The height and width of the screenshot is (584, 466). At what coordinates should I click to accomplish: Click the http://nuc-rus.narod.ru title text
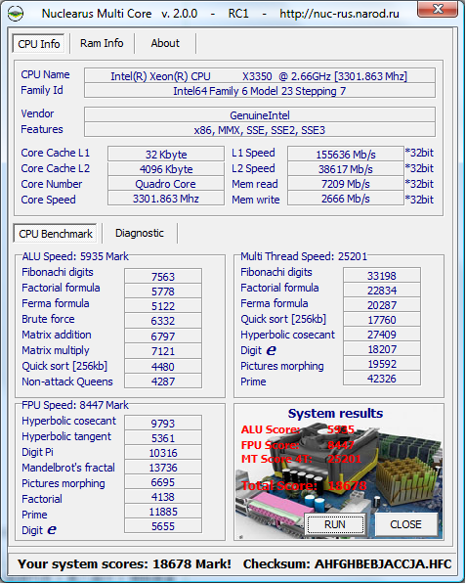339,14
